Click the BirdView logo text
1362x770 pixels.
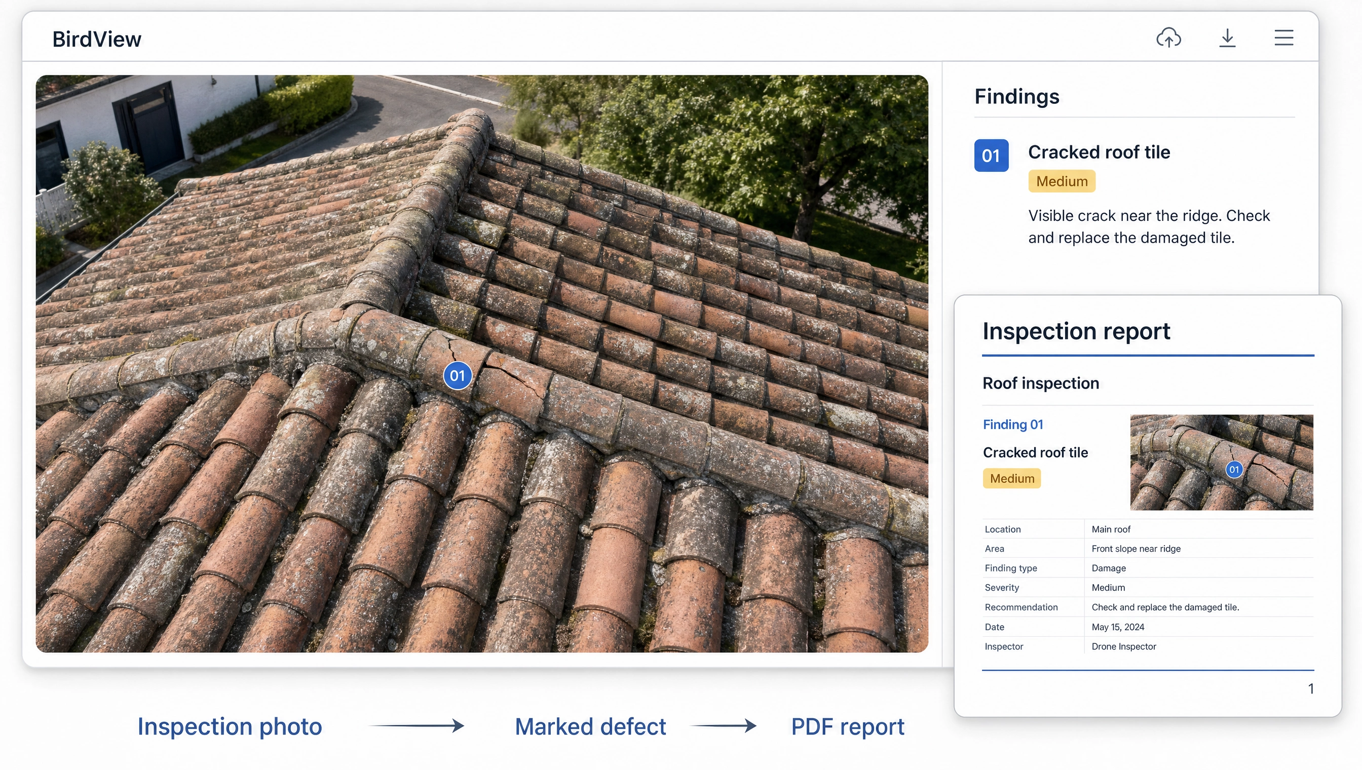(x=97, y=39)
